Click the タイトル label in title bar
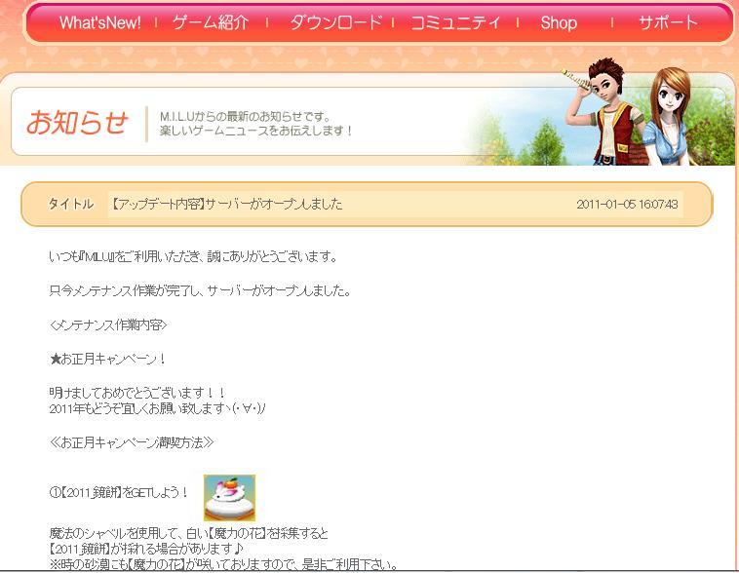Image resolution: width=739 pixels, height=573 pixels. coord(71,204)
